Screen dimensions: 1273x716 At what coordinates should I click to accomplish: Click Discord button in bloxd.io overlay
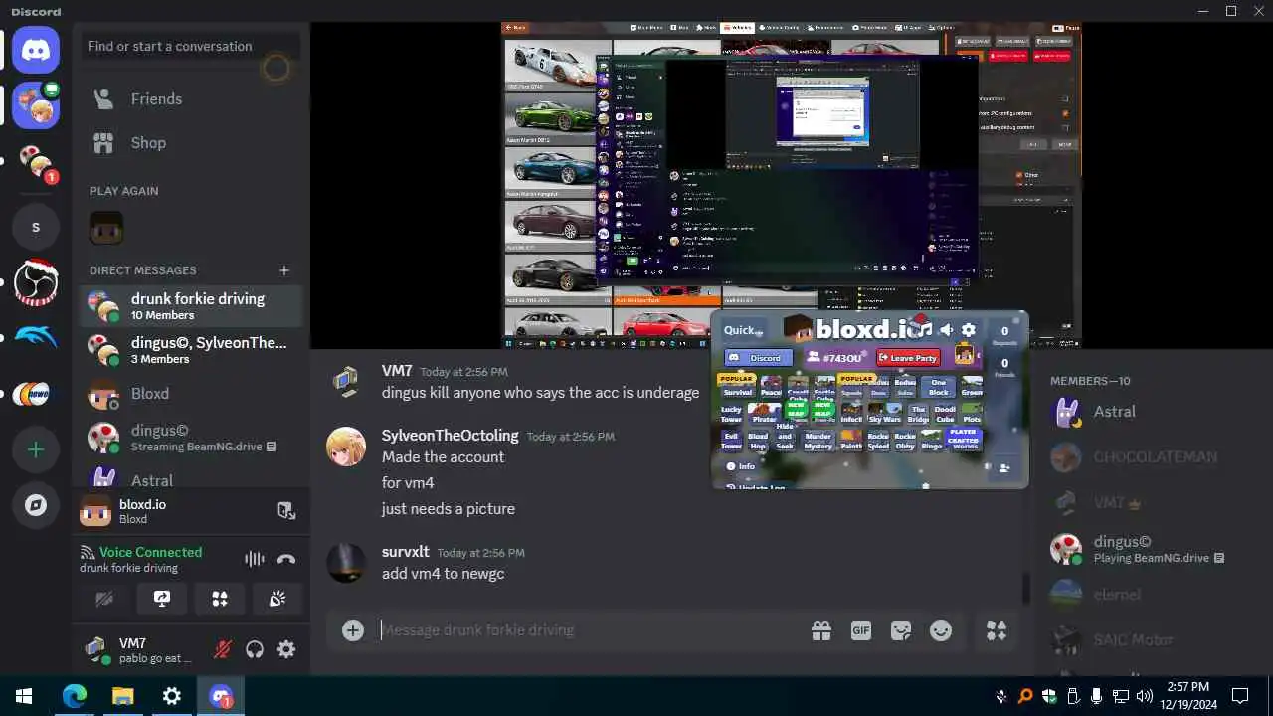point(757,358)
